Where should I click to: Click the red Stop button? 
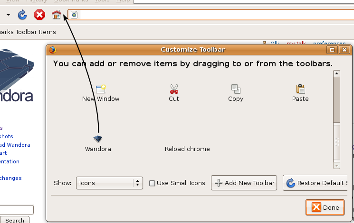(39, 15)
